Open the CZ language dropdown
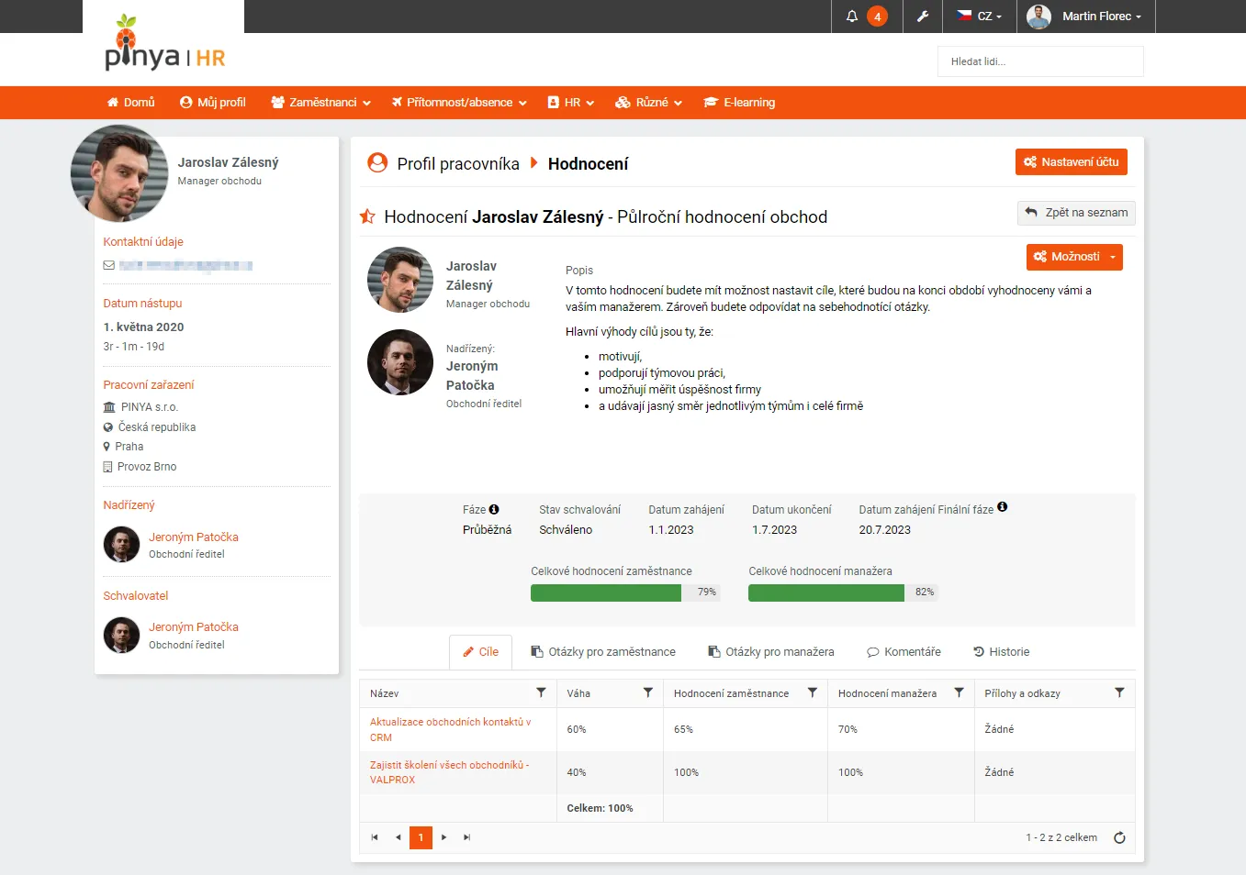The image size is (1246, 875). (979, 17)
